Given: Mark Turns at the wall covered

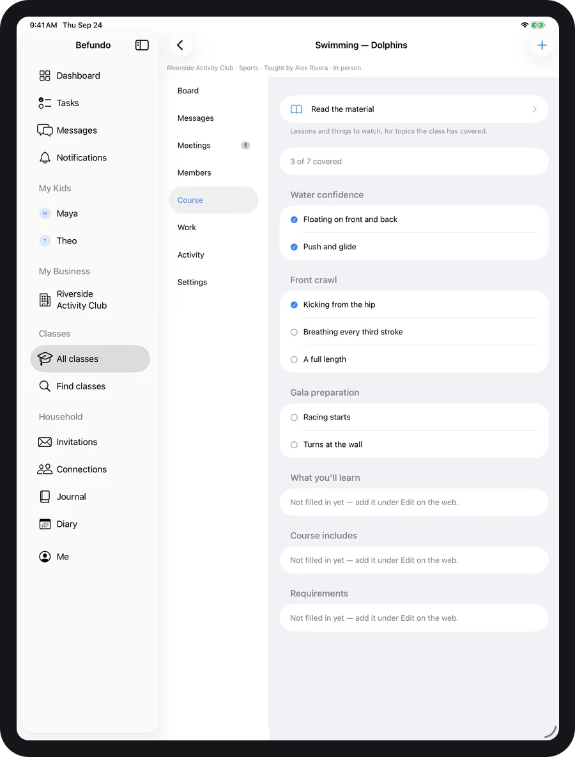Looking at the screenshot, I should (x=294, y=445).
